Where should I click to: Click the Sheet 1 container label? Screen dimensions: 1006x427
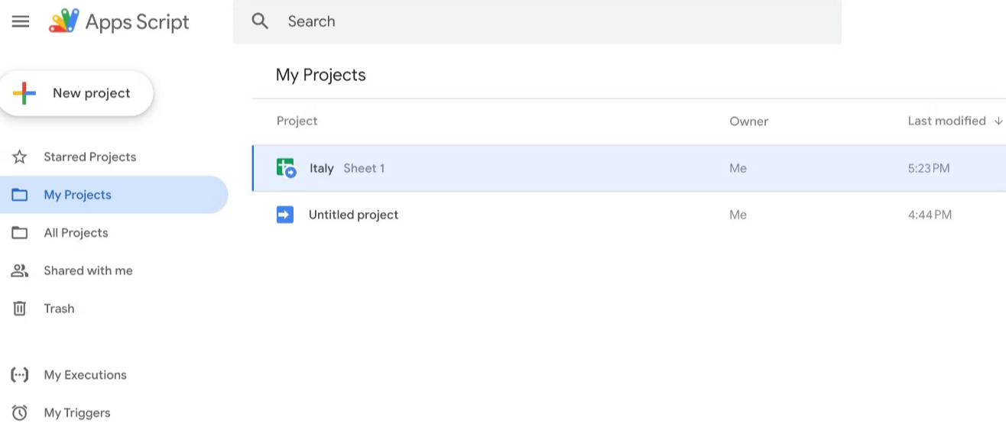pos(364,168)
